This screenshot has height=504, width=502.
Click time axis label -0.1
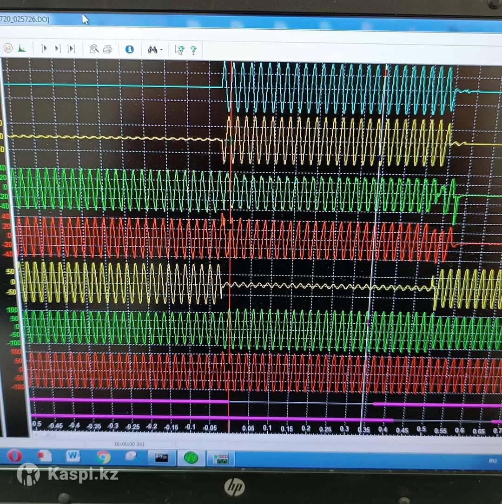[190, 427]
